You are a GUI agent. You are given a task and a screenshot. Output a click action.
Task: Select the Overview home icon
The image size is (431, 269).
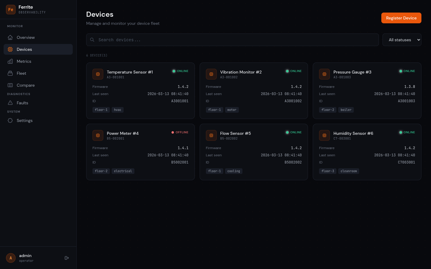[x=10, y=37]
